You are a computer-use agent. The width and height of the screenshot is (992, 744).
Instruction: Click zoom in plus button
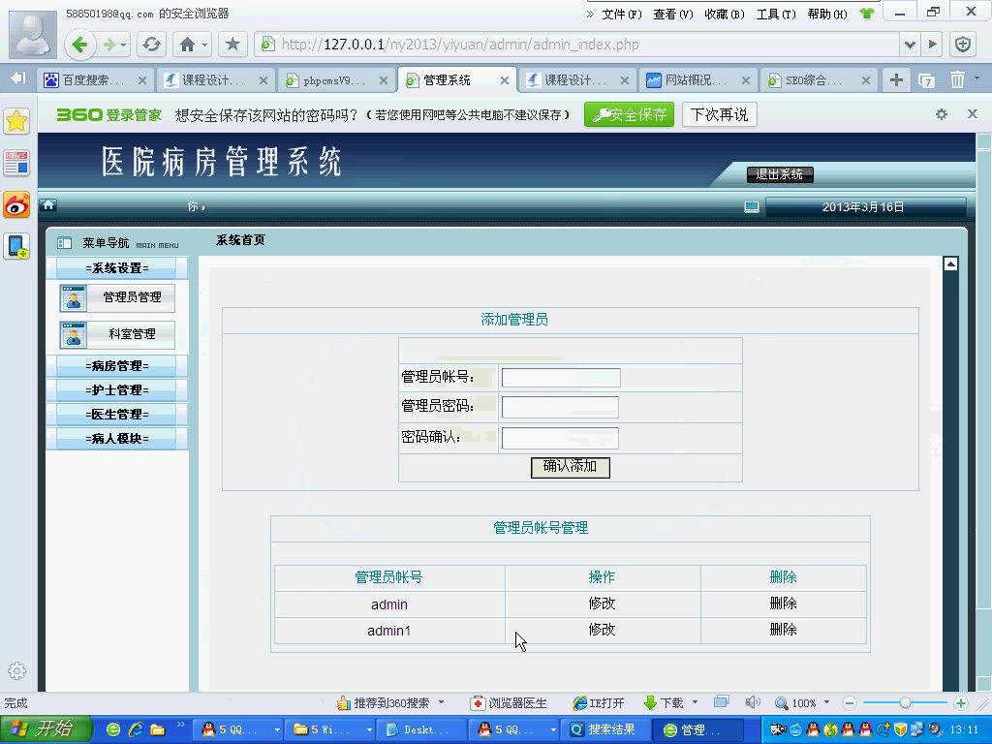pyautogui.click(x=960, y=703)
